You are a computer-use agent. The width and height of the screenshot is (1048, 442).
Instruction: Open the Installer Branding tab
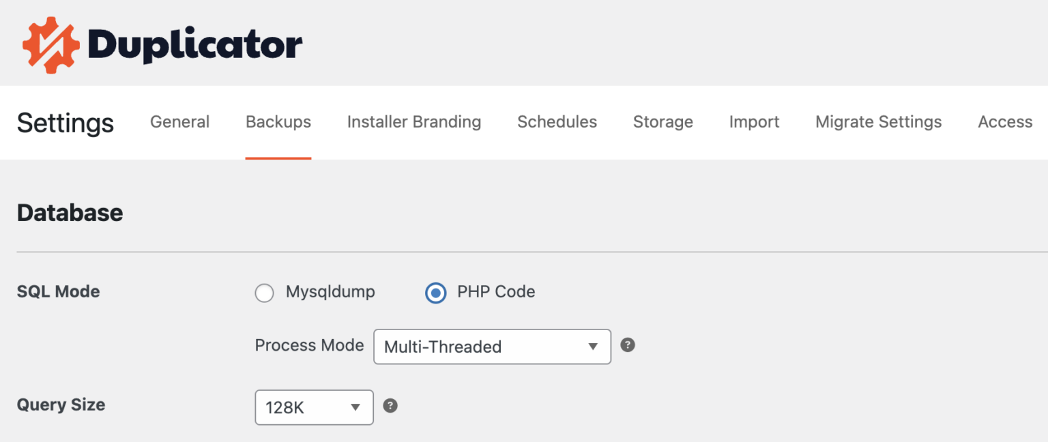[x=414, y=122]
